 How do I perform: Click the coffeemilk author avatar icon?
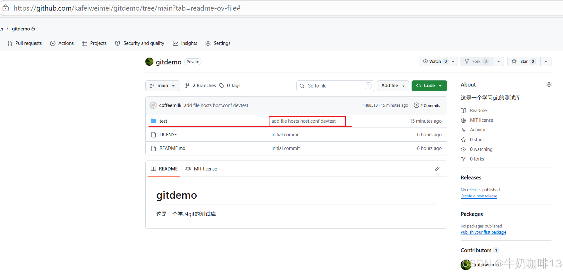point(153,105)
